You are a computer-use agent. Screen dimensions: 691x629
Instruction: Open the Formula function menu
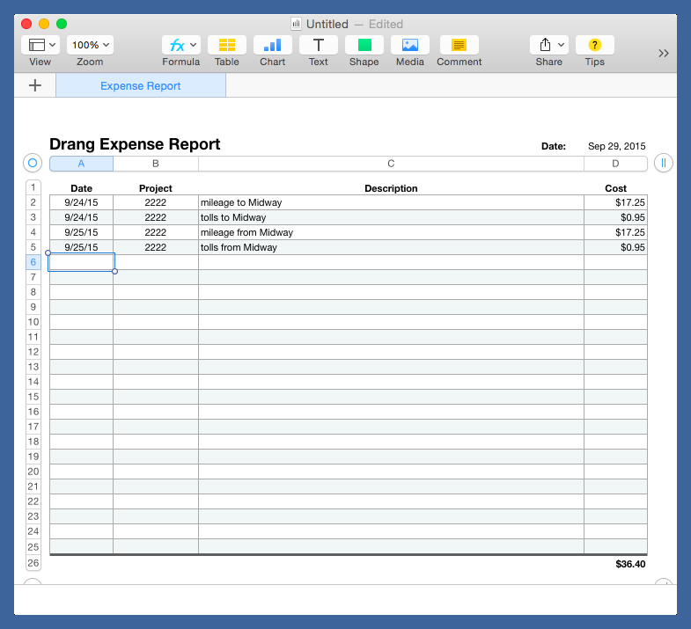click(x=181, y=45)
